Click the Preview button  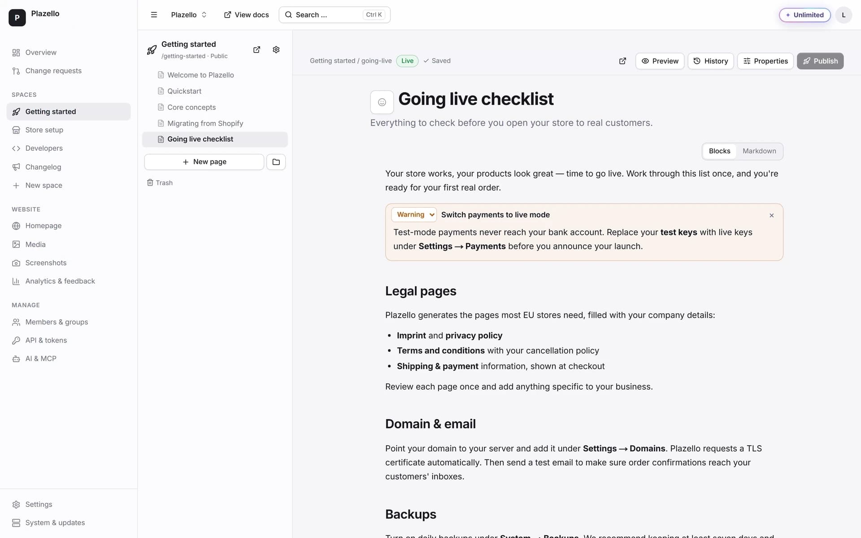coord(660,61)
